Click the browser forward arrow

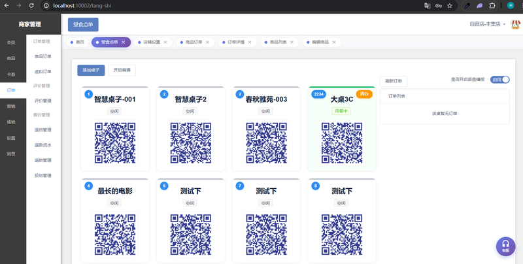(19, 5)
